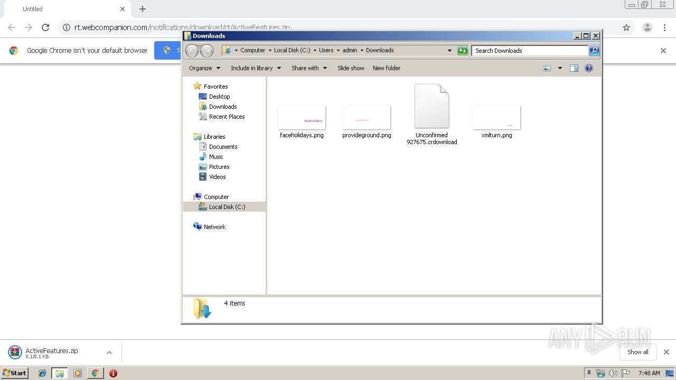Screen dimensions: 676x380
Task: Click volume speaker tray icon
Action: pyautogui.click(x=613, y=373)
